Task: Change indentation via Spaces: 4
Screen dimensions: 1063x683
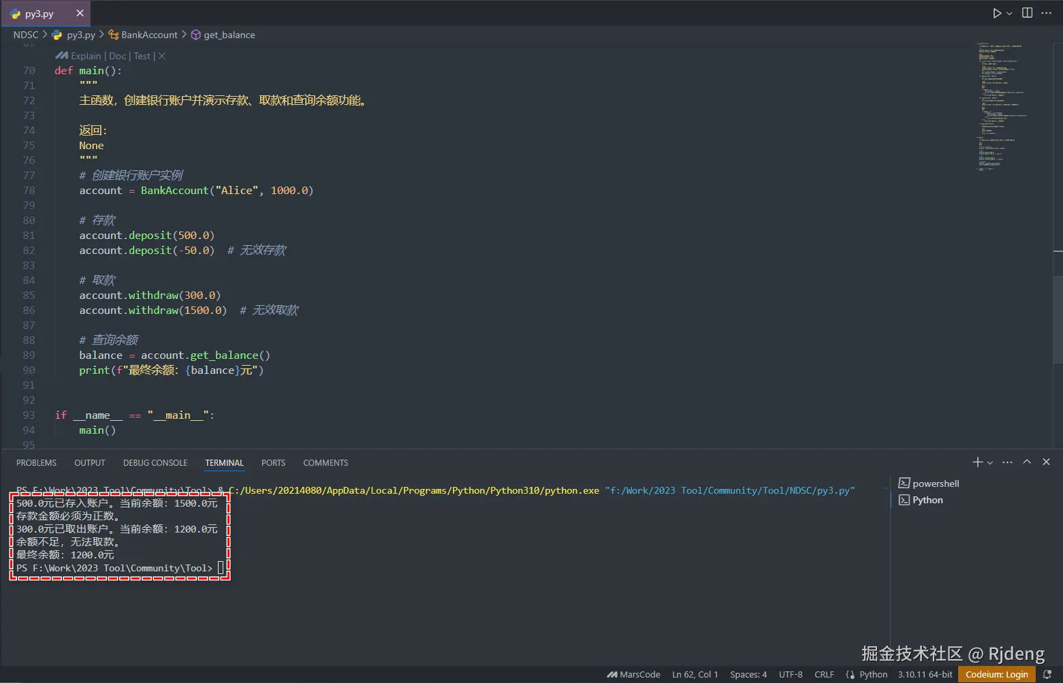Action: [x=748, y=674]
